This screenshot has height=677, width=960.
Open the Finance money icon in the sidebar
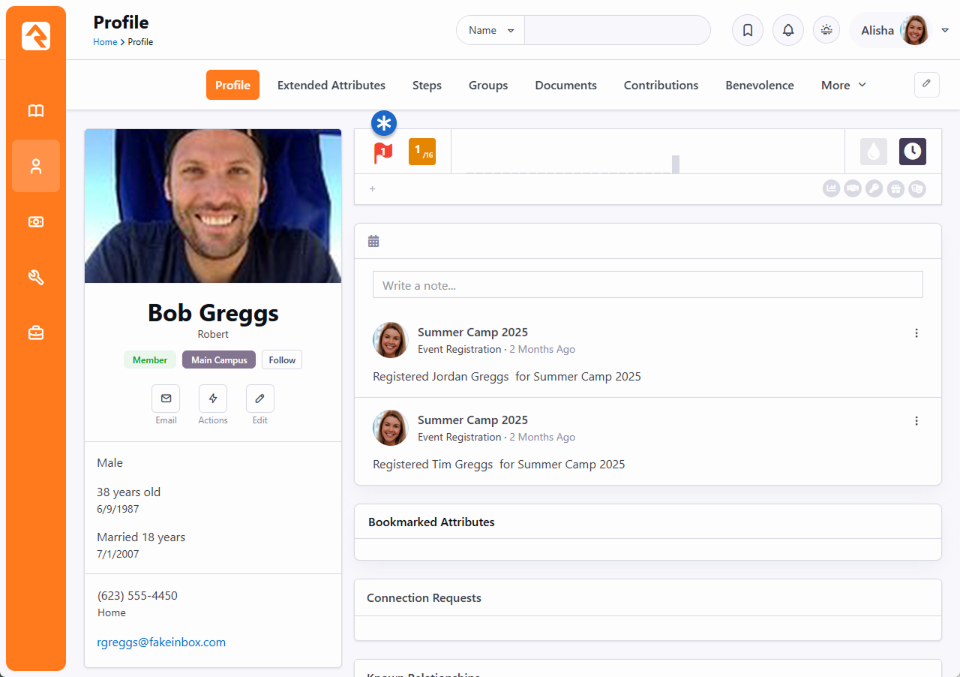pyautogui.click(x=36, y=221)
